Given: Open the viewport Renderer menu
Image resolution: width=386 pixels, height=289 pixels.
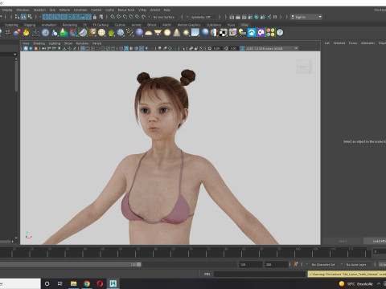Looking at the screenshot, I should click(82, 43).
